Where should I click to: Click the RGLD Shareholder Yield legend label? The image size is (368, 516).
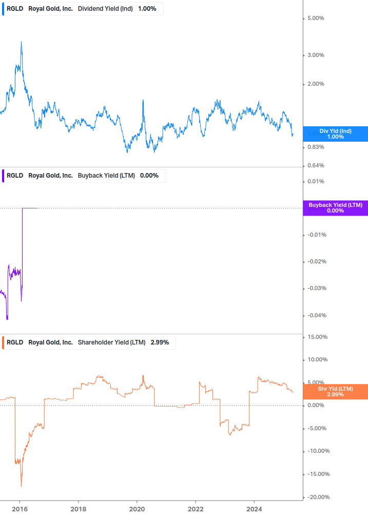tap(88, 342)
